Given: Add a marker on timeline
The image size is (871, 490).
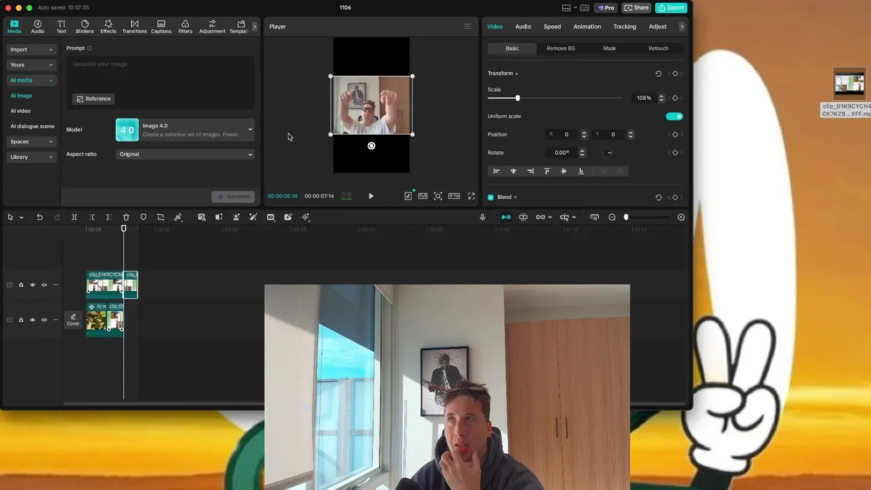Looking at the screenshot, I should 143,217.
